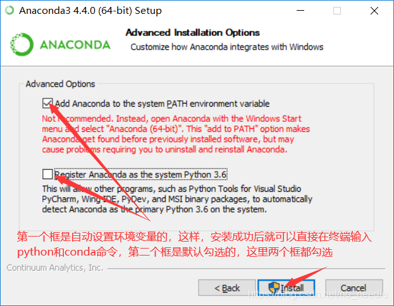This screenshot has width=394, height=306.
Task: Click the Anaconda icon in the title bar
Action: [x=9, y=11]
